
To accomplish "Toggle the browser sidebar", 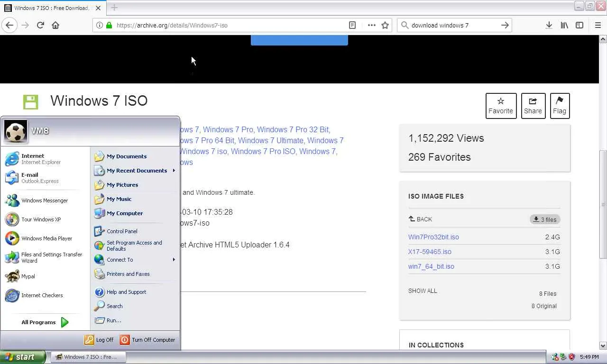I will 579,25.
